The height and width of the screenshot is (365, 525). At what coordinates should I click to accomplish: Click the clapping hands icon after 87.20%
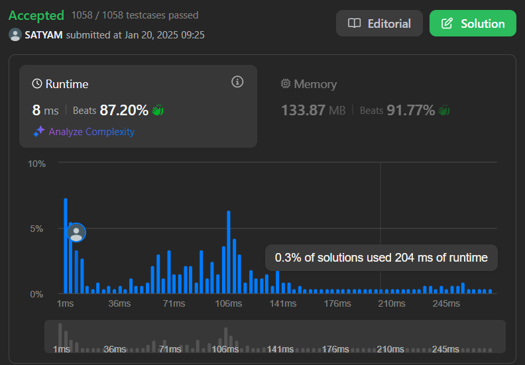coord(158,110)
